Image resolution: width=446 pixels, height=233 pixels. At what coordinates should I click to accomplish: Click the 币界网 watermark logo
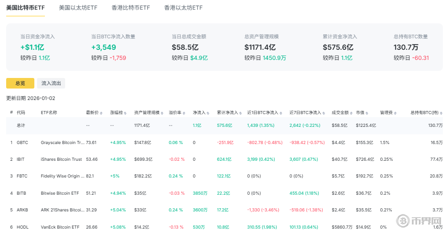tap(420, 221)
